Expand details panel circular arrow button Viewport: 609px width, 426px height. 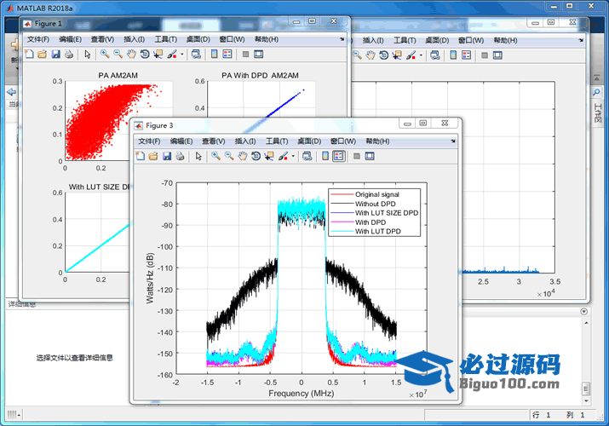click(x=583, y=312)
